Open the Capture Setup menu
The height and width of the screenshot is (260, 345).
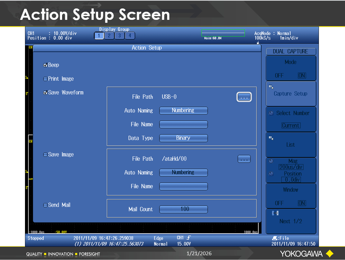pyautogui.click(x=290, y=94)
